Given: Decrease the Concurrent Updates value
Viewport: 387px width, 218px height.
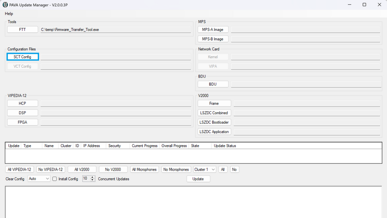Looking at the screenshot, I should [92, 180].
